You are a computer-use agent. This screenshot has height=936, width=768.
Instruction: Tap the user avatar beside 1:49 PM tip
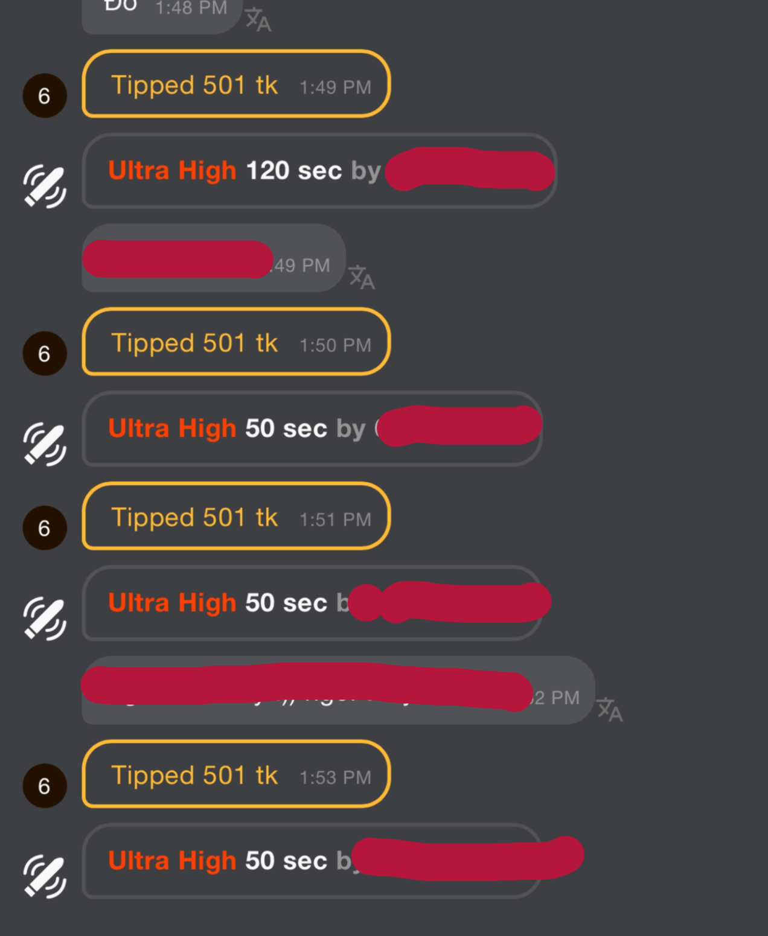[45, 95]
